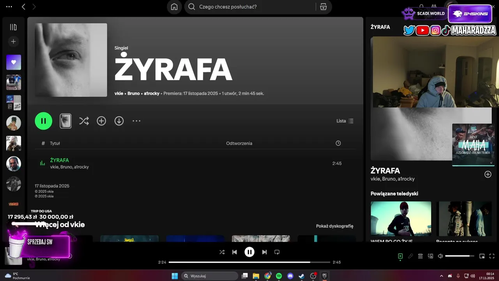
Task: Open Bruno artist link under album title
Action: tap(133, 93)
